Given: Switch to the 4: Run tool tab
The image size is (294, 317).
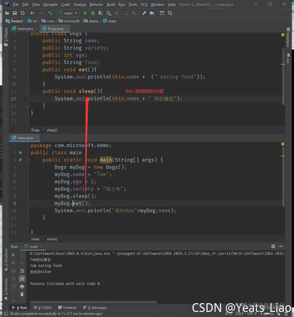Looking at the screenshot, I should coord(20,308).
